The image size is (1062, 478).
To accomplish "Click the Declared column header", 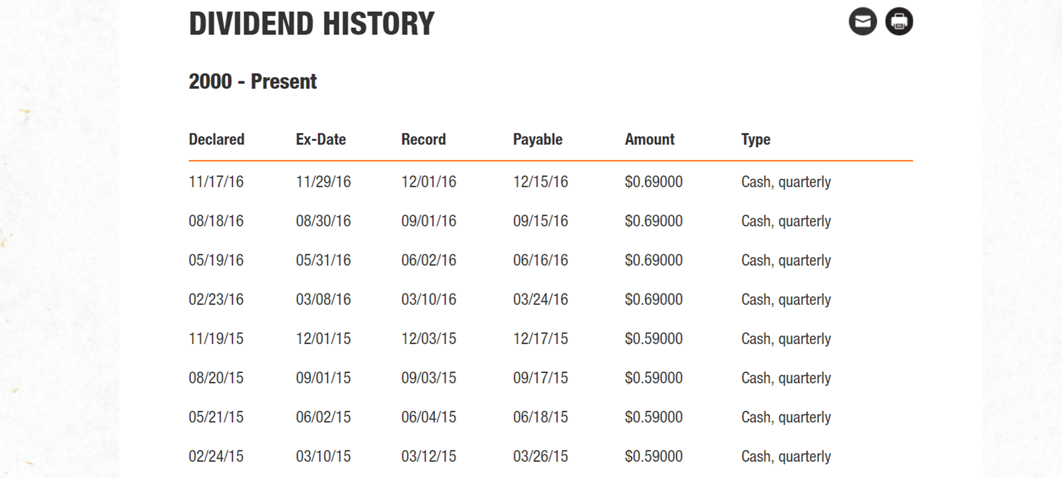I will (216, 139).
